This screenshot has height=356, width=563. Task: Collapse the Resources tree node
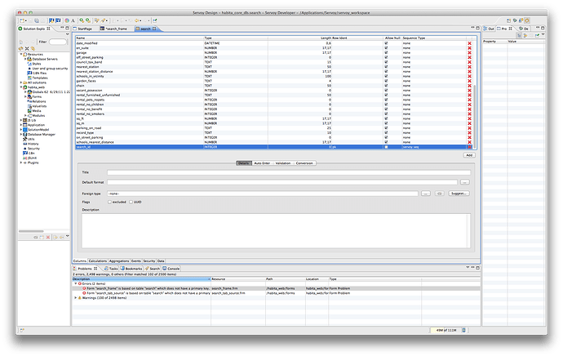pyautogui.click(x=21, y=54)
